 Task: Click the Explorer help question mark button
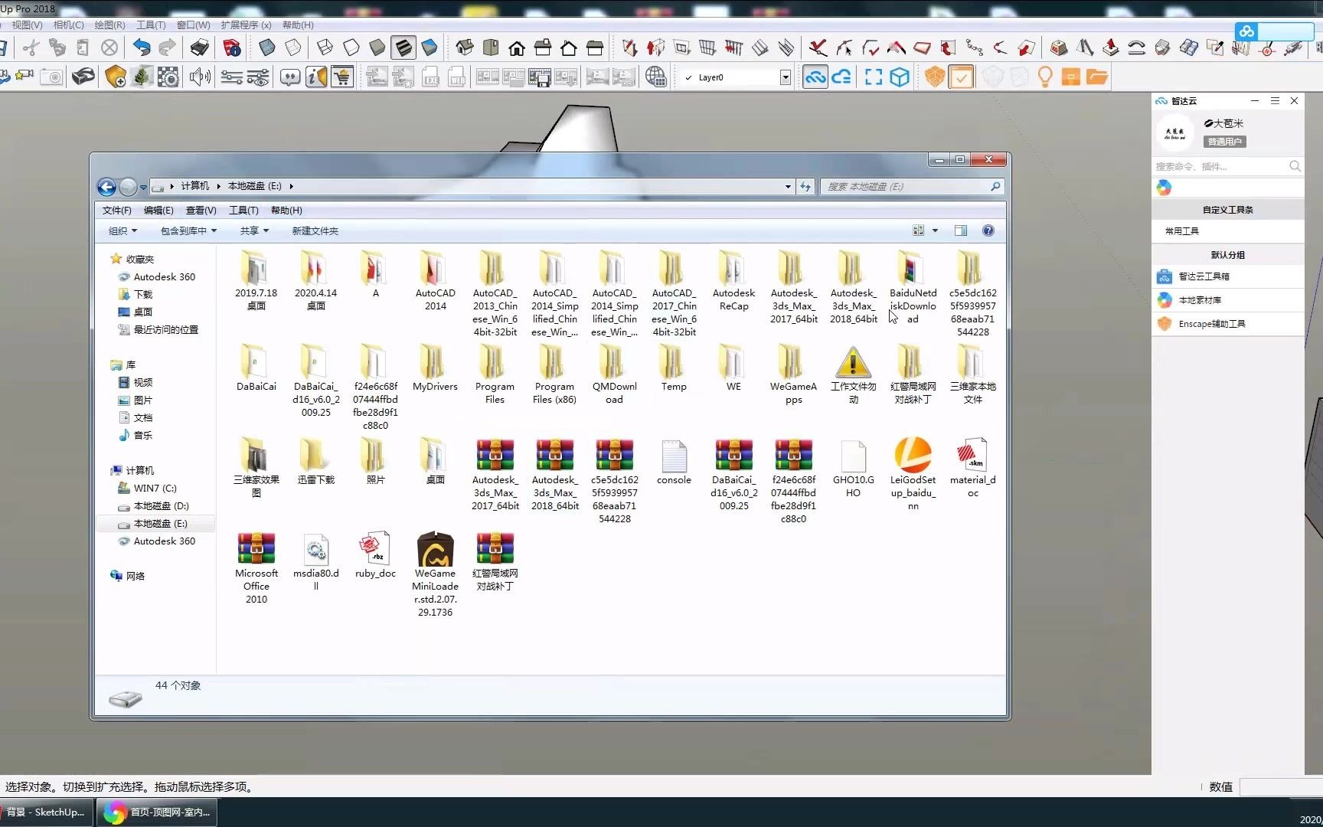[x=988, y=230]
